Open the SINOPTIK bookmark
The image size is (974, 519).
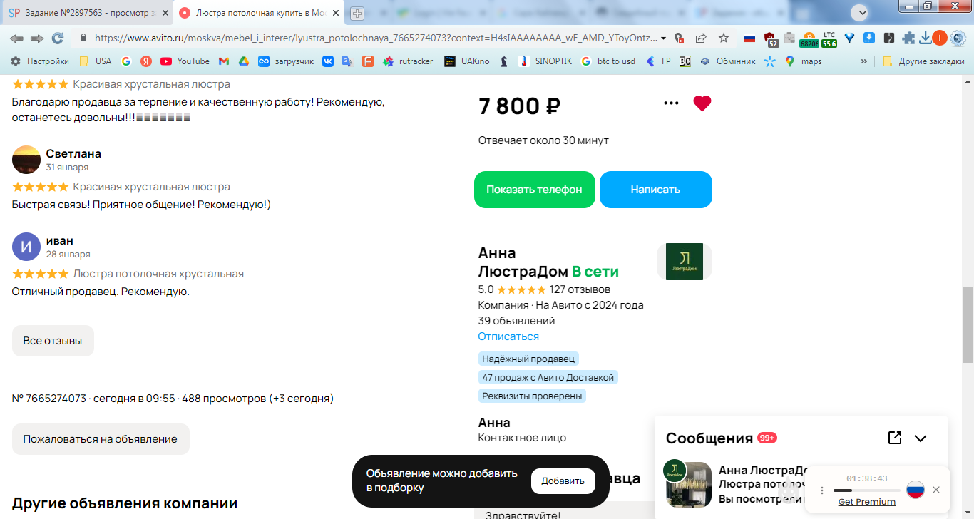tap(545, 61)
